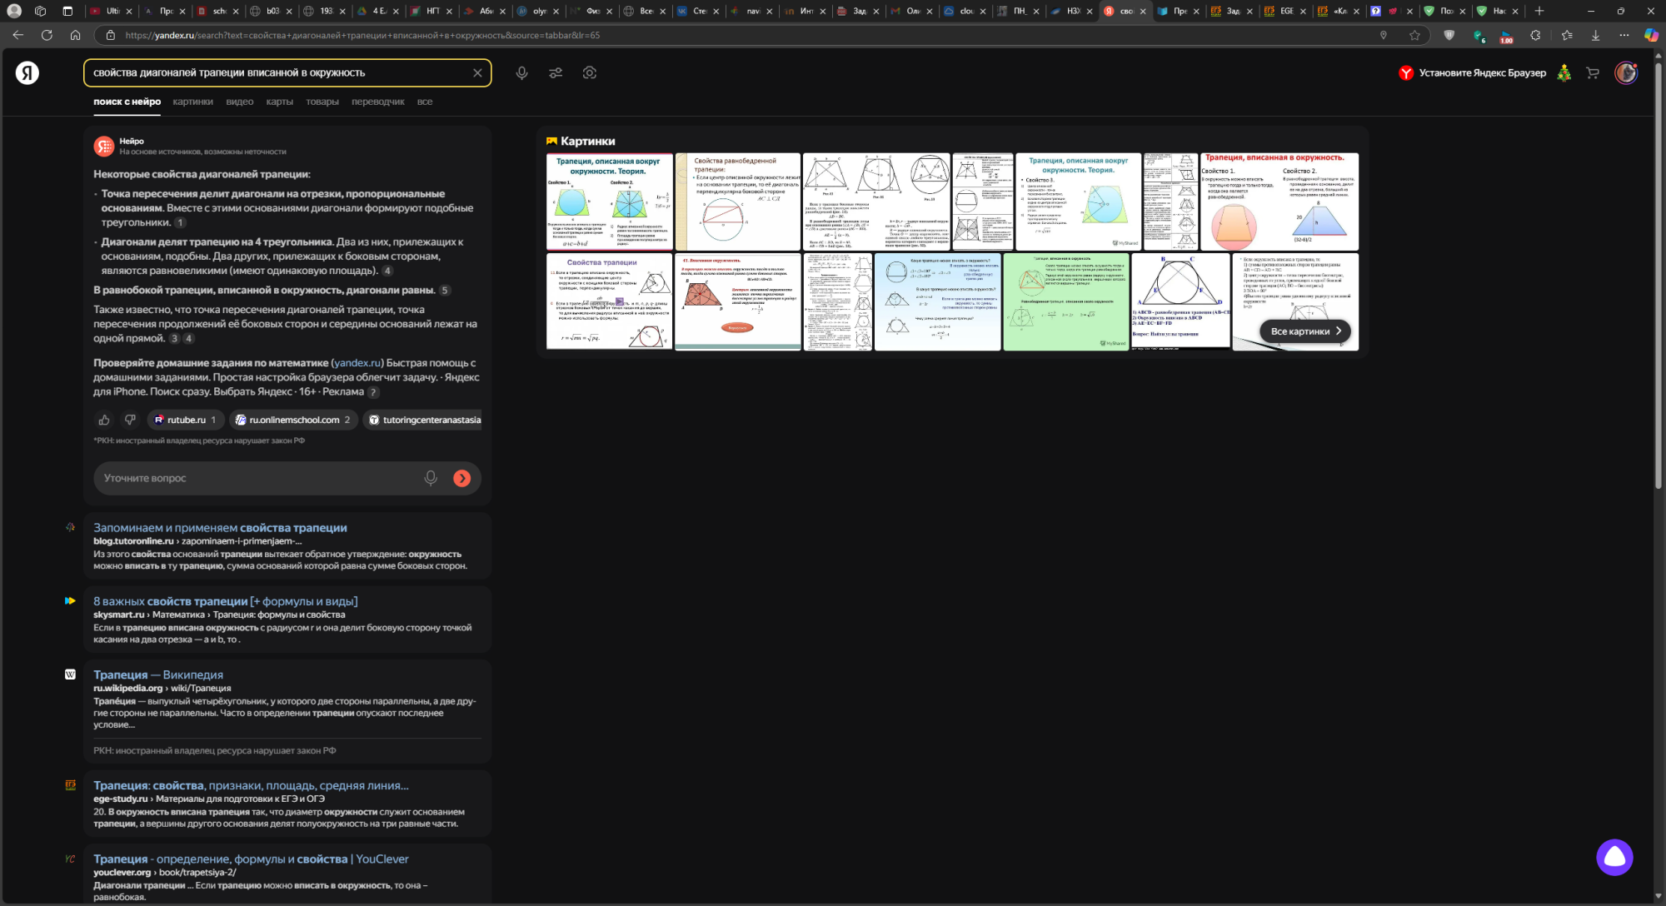Switch to переводчик search tab
1666x906 pixels.
[378, 102]
